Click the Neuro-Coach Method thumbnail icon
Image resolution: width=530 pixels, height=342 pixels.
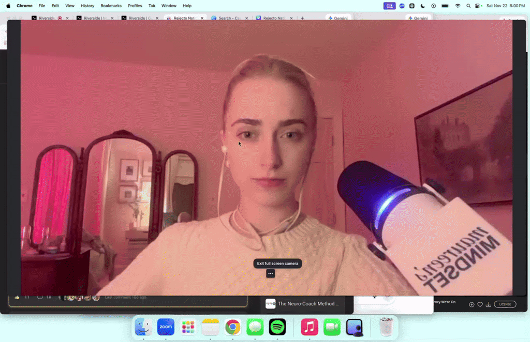(x=270, y=304)
